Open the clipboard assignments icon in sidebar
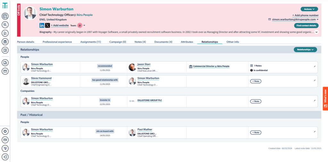The height and width of the screenshot is (162, 328). (5, 42)
